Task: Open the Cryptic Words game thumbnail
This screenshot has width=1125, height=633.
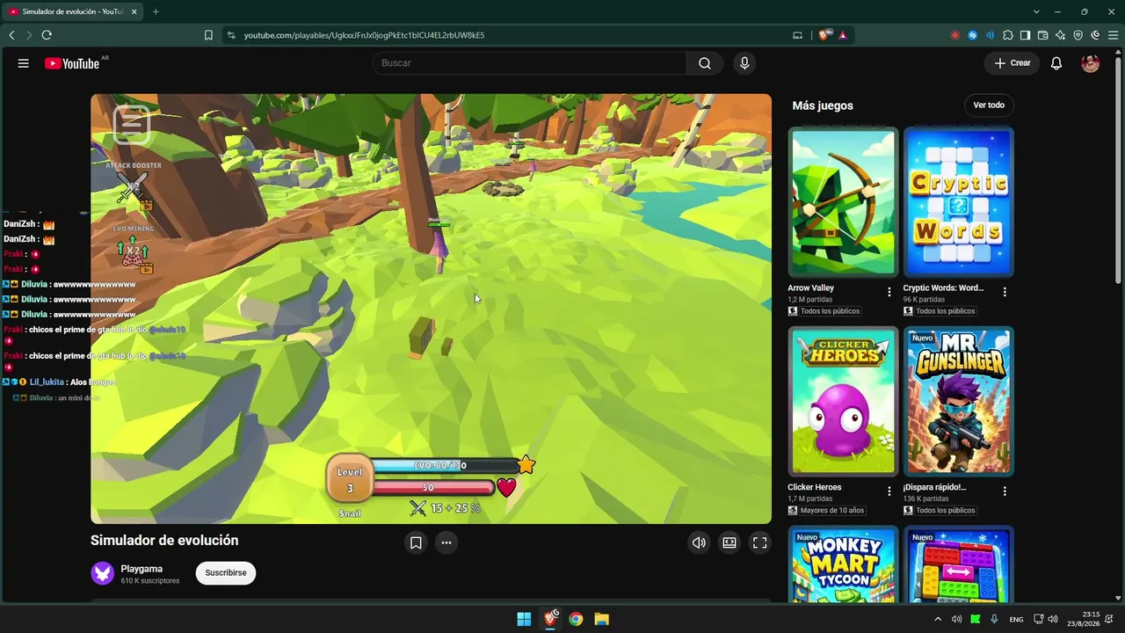Action: [x=959, y=202]
